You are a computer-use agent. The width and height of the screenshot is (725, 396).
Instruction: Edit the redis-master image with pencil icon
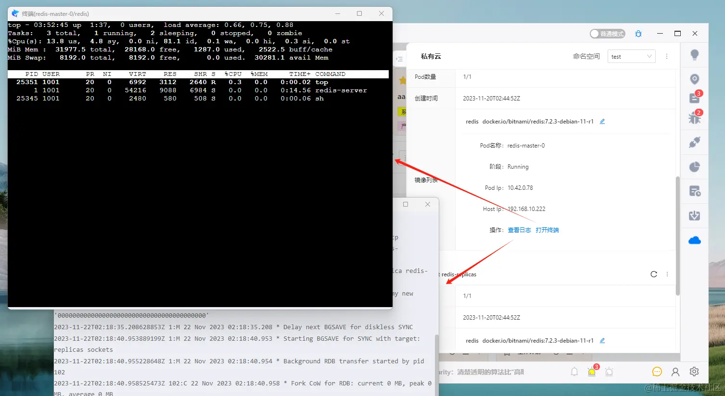602,122
